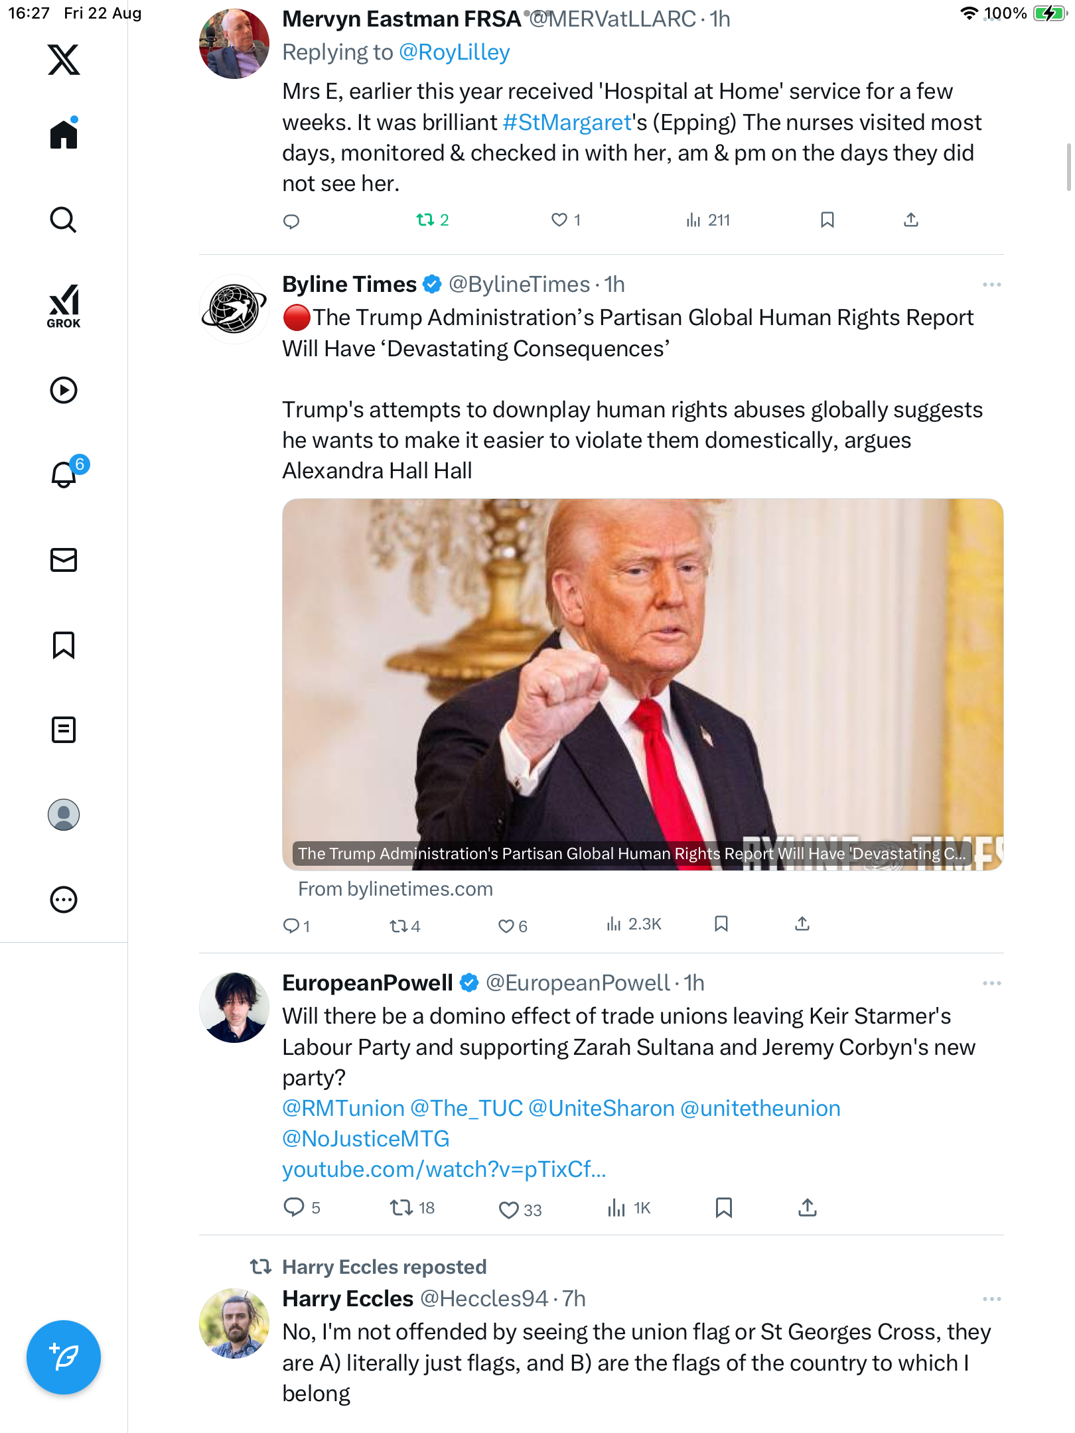Open Lists icon in sidebar
1075x1433 pixels.
point(64,730)
